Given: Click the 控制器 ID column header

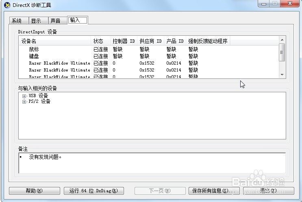Looking at the screenshot, I should click(124, 41).
